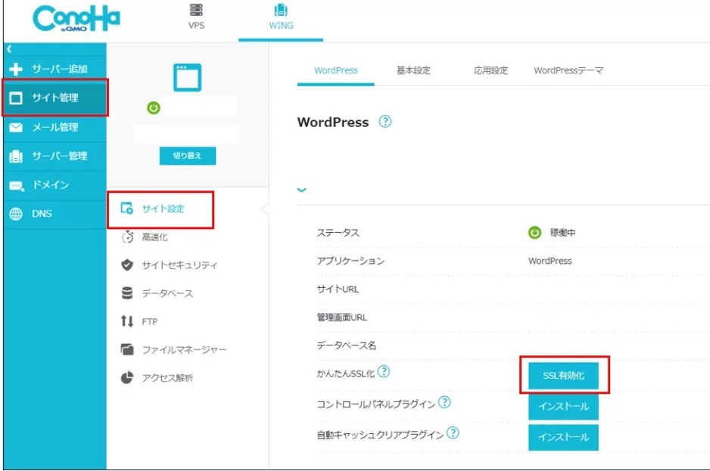Click the database icon for データベース
The image size is (710, 471).
[127, 293]
